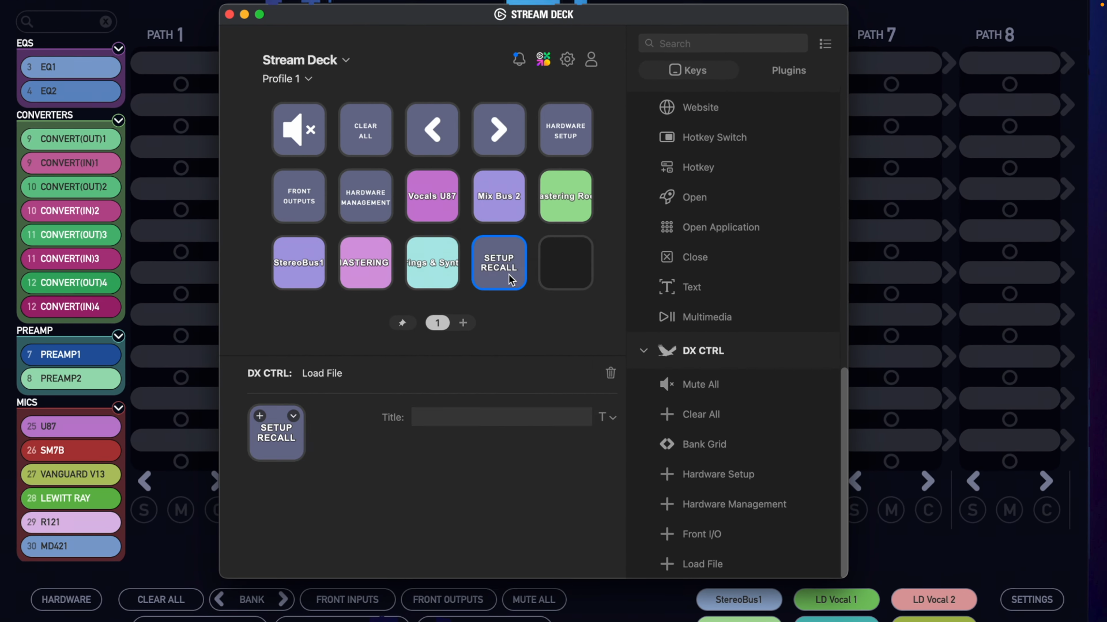Click the right arrow bank key

point(499,130)
